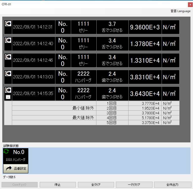193x189 pixels.
Task: Click the 全件出力 export all button
Action: 173,184
